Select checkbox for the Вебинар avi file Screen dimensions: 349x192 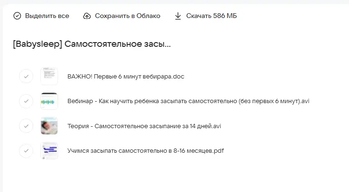point(26,101)
